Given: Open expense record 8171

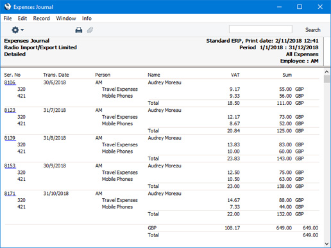Looking at the screenshot, I should point(10,194).
